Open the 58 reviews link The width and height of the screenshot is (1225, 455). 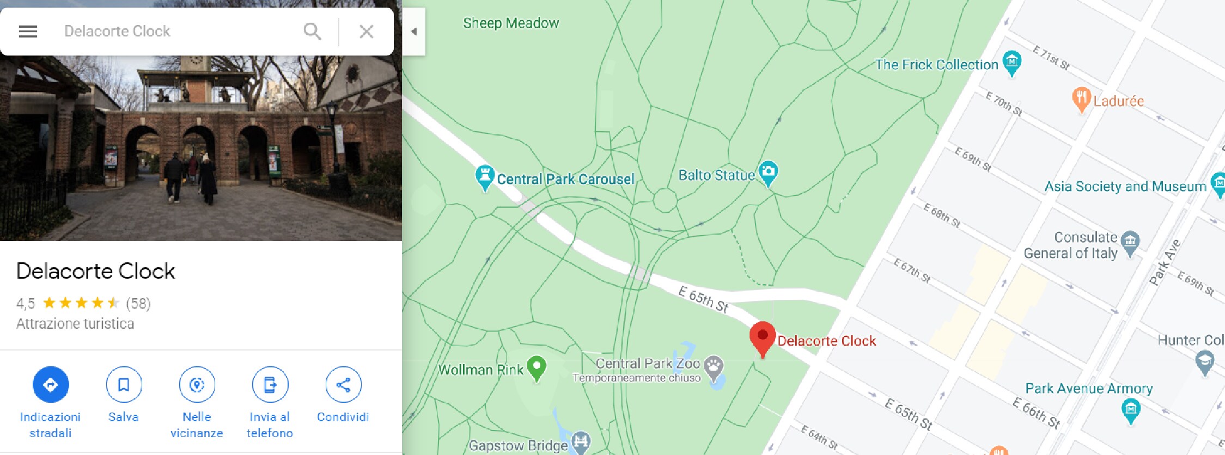pos(138,304)
